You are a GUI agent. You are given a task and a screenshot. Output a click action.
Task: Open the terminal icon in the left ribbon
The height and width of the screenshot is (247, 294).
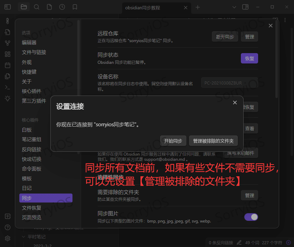click(x=7, y=87)
